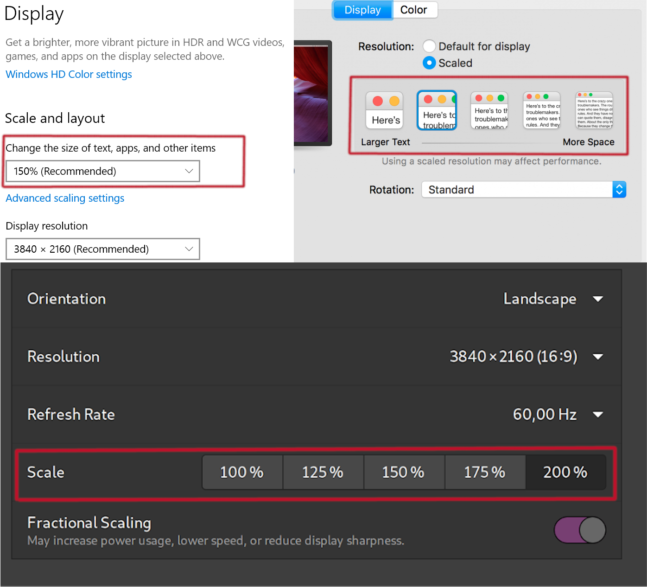647x587 pixels.
Task: Select the Default for display option
Action: pyautogui.click(x=429, y=46)
